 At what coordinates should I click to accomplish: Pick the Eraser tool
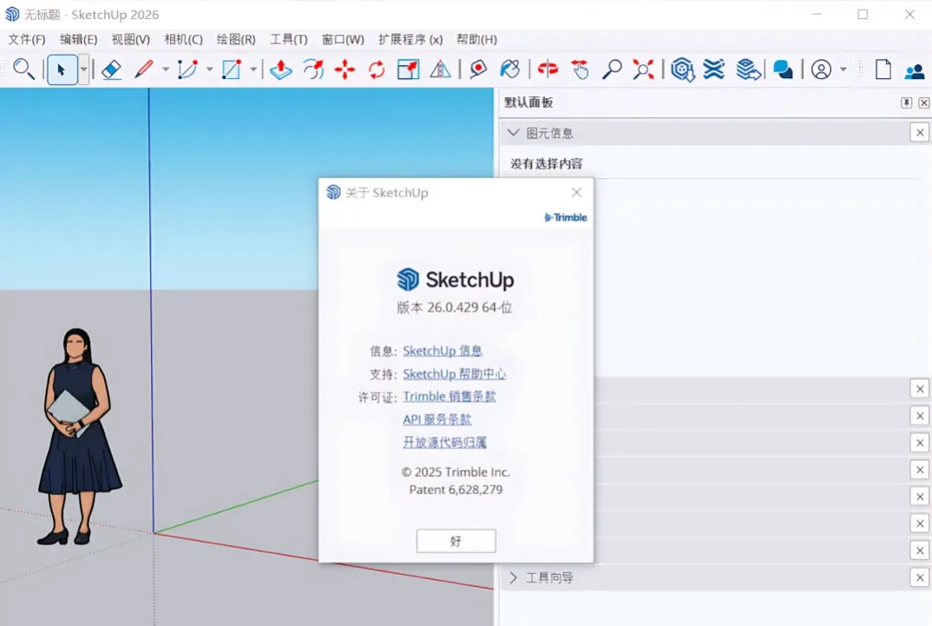coord(112,69)
